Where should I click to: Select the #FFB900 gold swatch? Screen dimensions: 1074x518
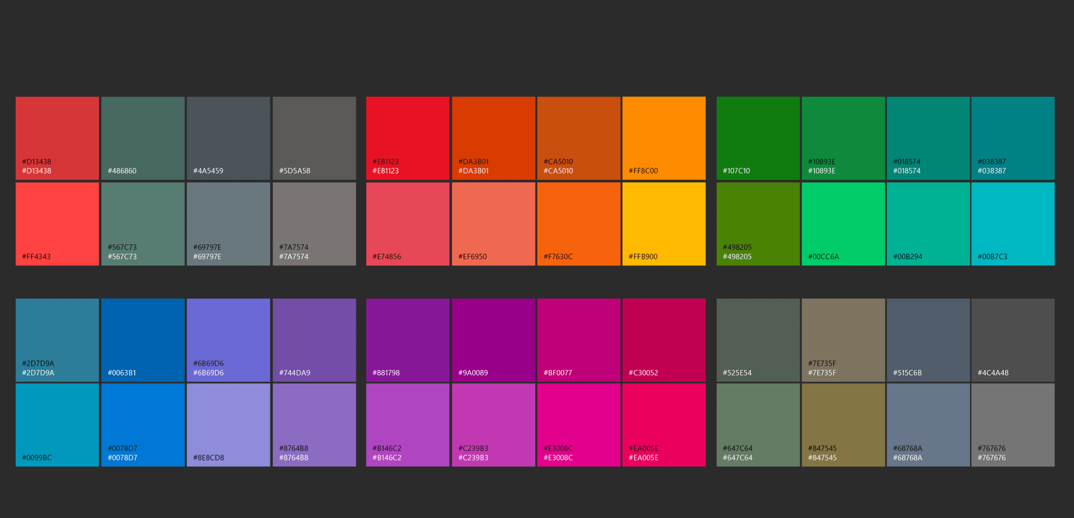[664, 224]
